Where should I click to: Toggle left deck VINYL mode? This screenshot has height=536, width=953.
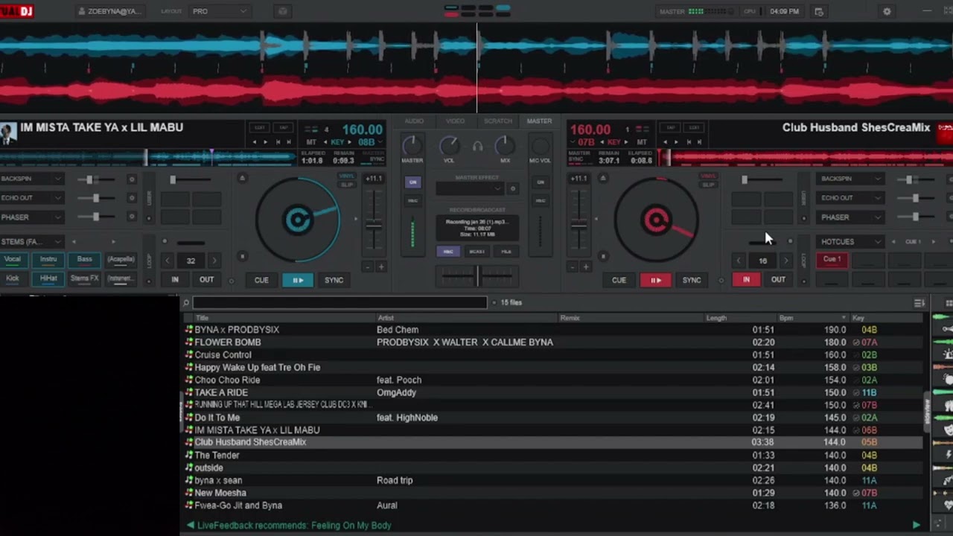click(x=346, y=176)
